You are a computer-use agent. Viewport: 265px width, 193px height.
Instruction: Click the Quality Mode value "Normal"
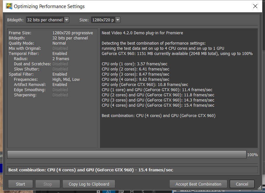[59, 43]
